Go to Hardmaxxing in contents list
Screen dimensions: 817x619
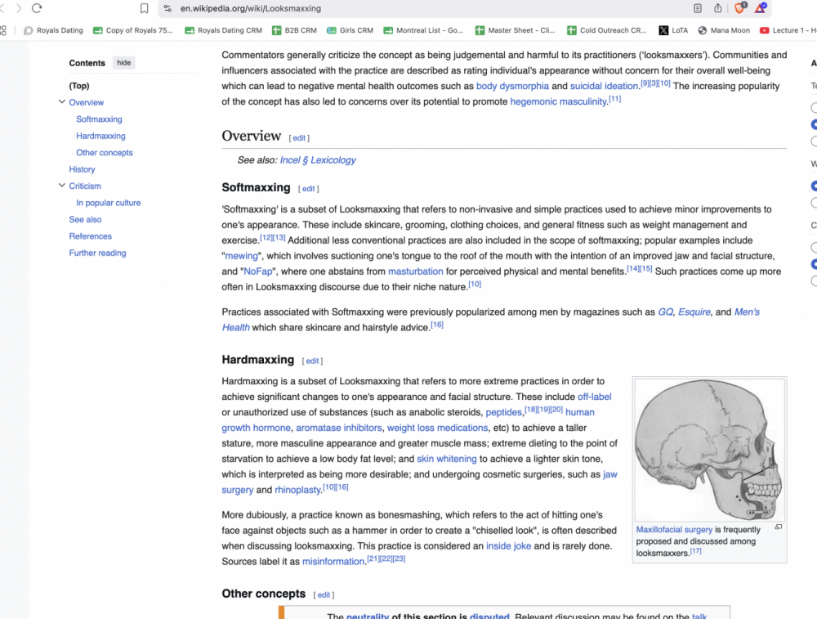[100, 136]
